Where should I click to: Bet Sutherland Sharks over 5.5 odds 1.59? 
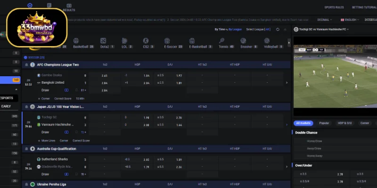[170, 159]
